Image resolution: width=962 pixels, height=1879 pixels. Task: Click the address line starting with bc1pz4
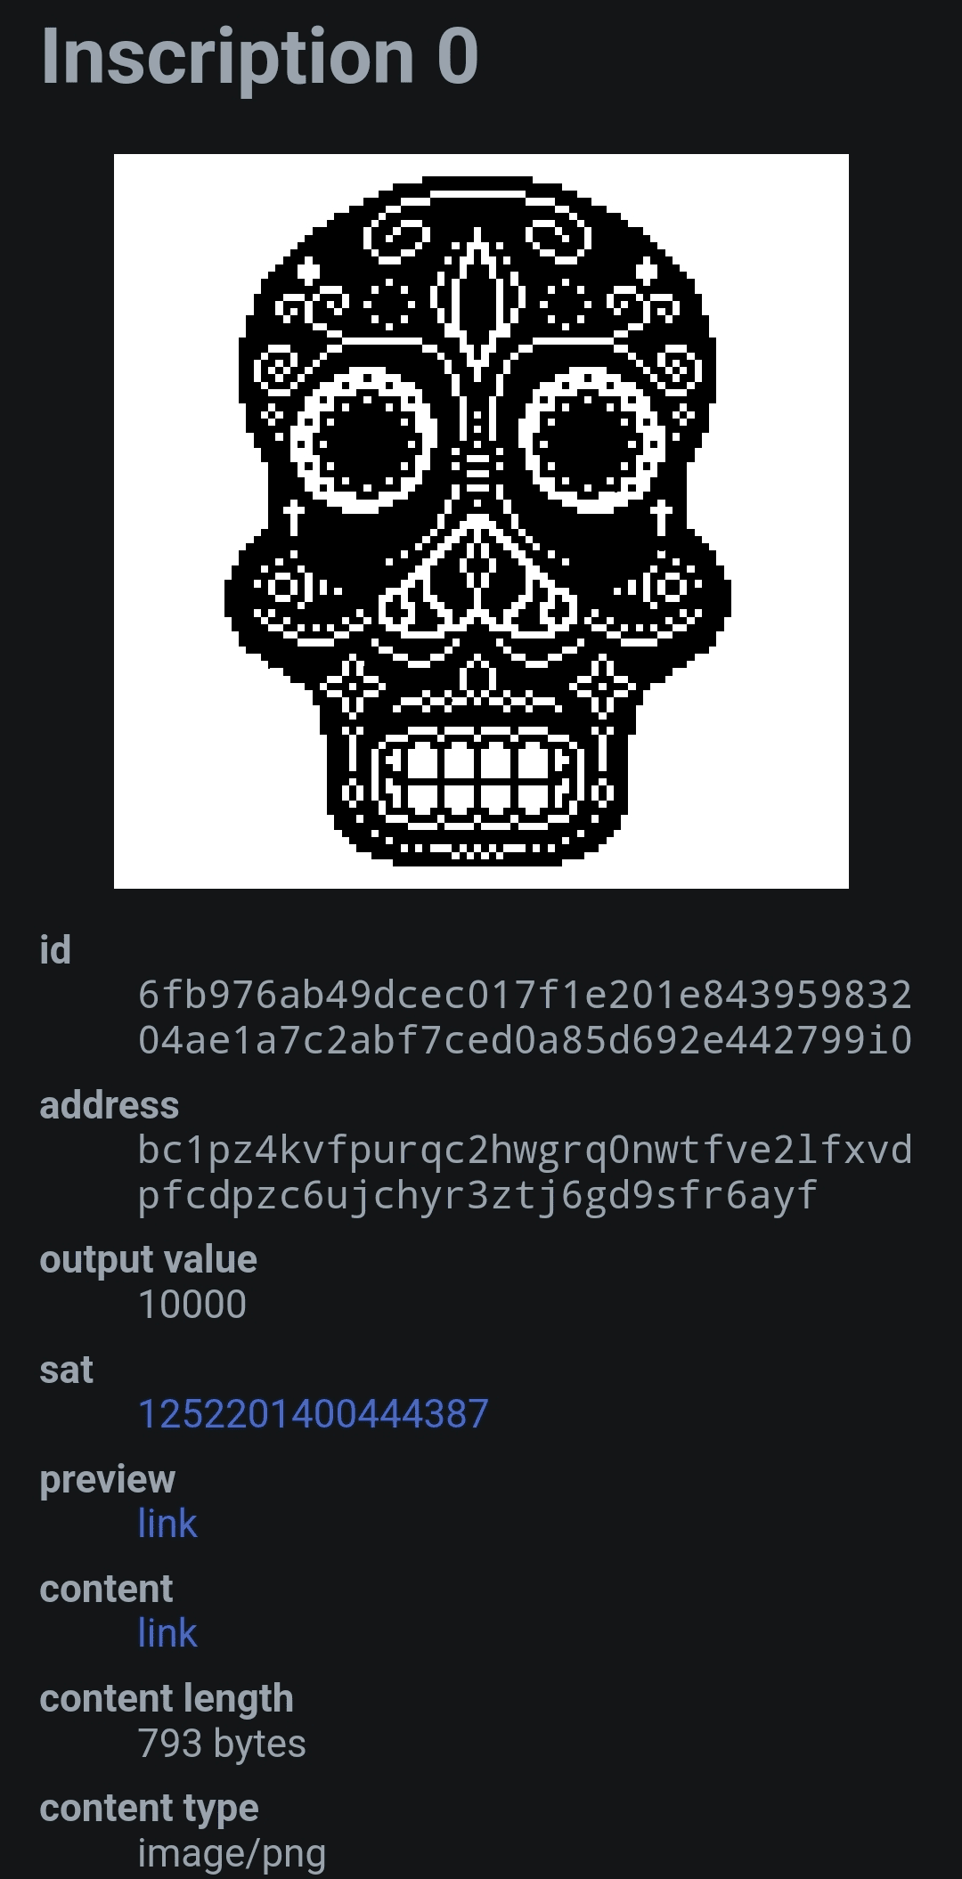[x=526, y=1150]
